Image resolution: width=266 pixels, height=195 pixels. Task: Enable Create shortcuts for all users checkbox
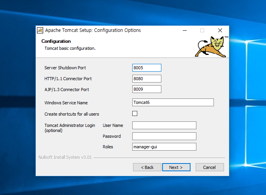135,114
